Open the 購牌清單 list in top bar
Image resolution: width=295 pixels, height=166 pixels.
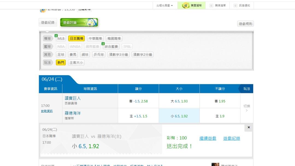pos(218,6)
